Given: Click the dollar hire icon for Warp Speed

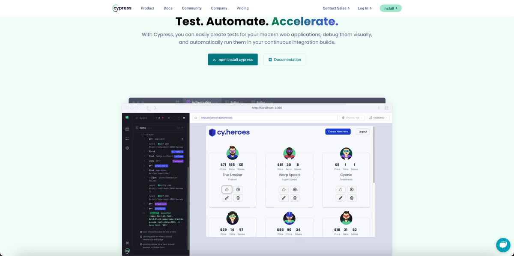Looking at the screenshot, I should tap(295, 189).
